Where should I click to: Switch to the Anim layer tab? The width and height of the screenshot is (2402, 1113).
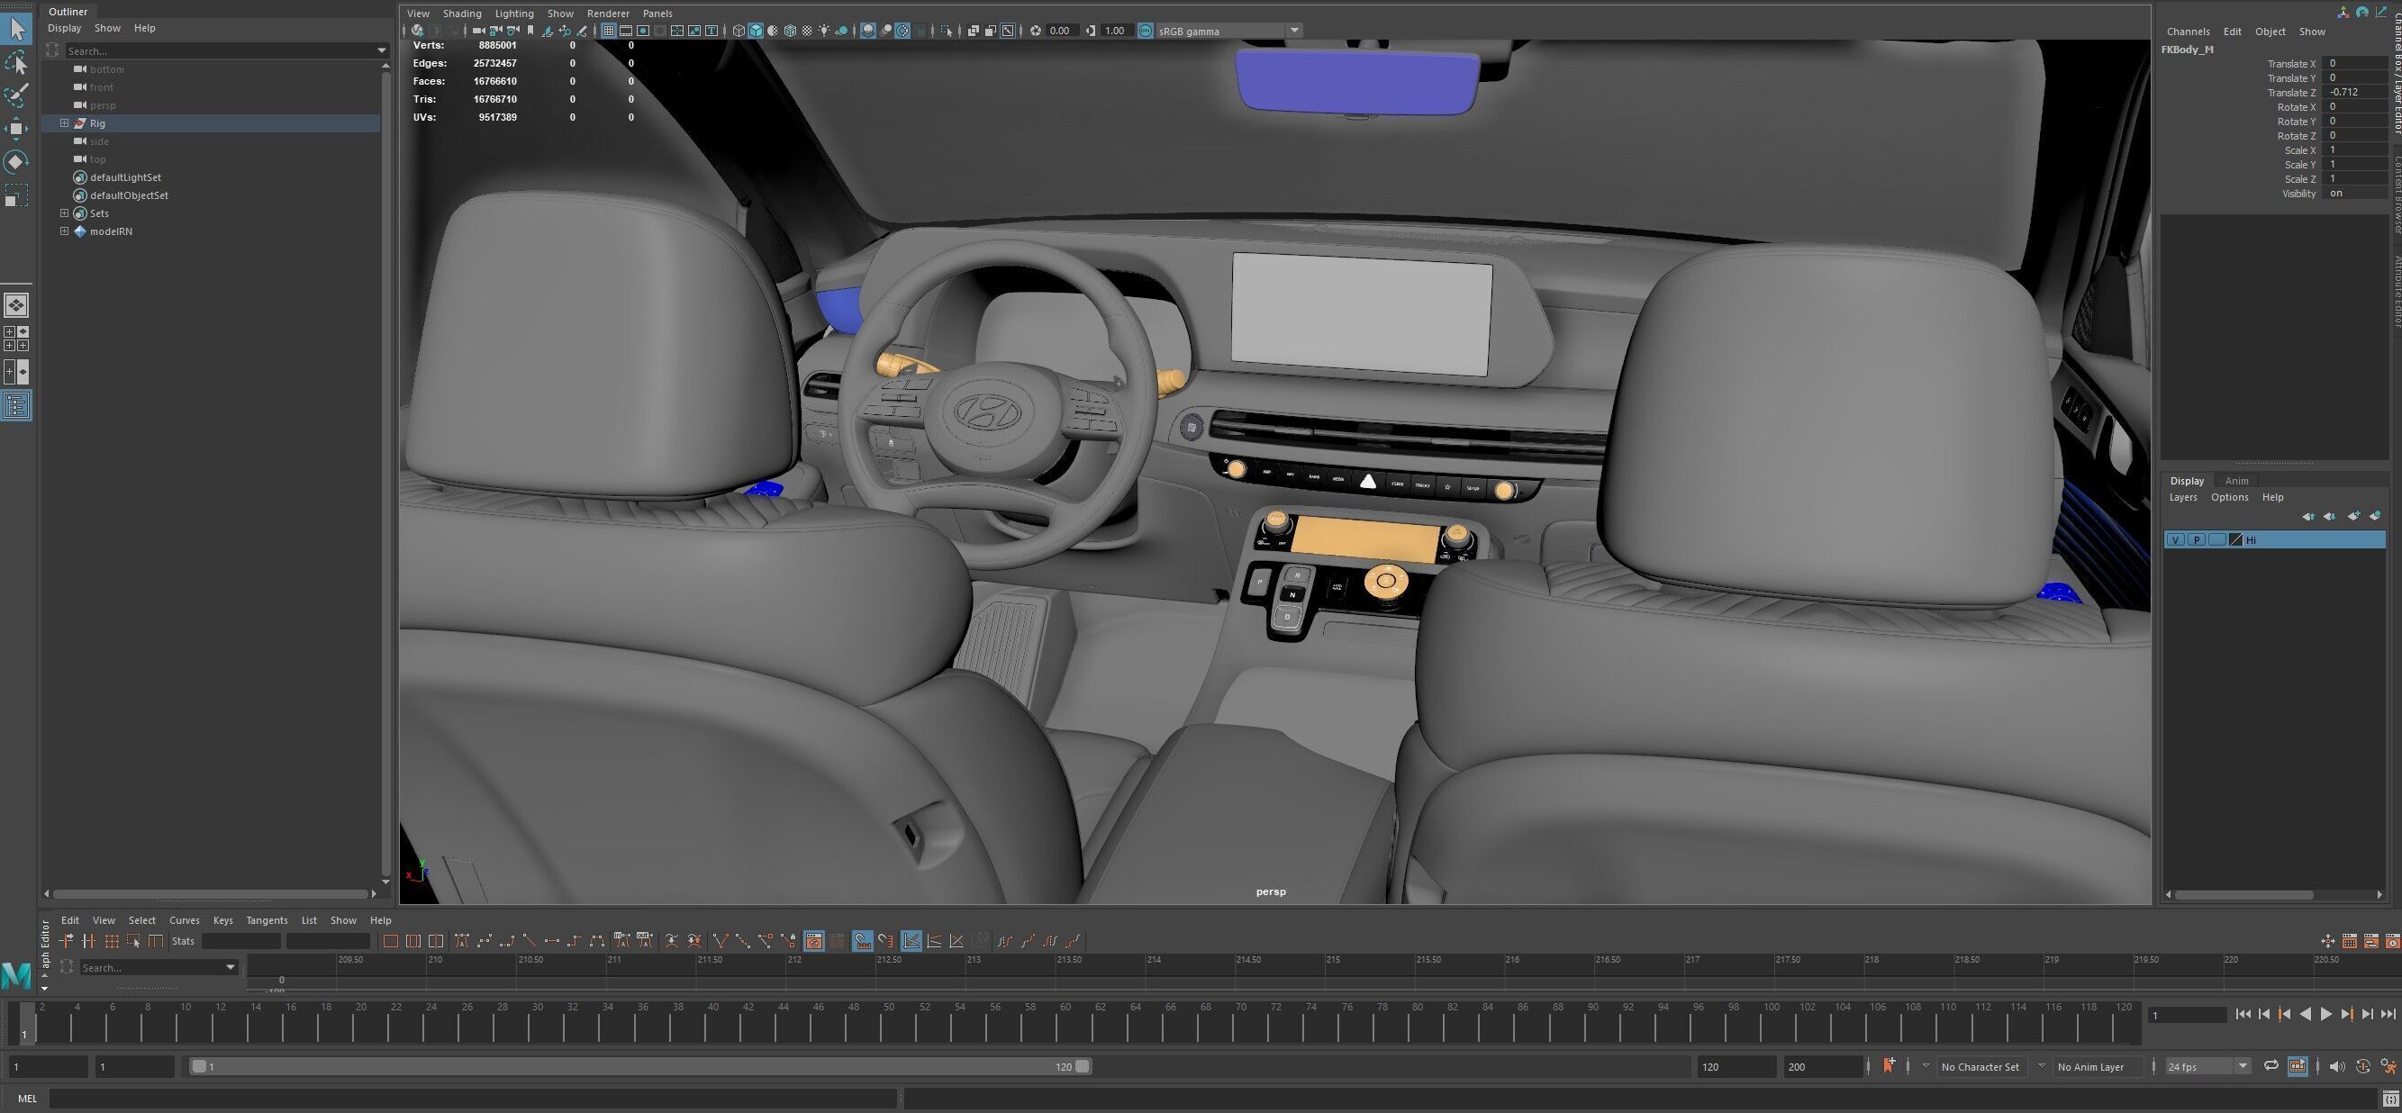coord(2236,481)
